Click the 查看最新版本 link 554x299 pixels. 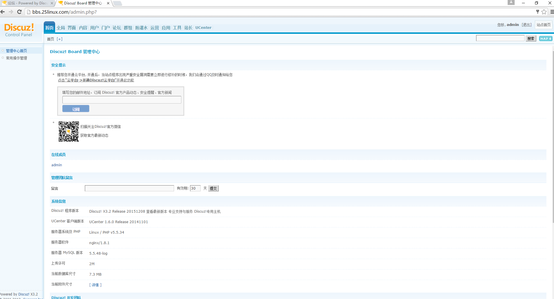click(x=157, y=211)
